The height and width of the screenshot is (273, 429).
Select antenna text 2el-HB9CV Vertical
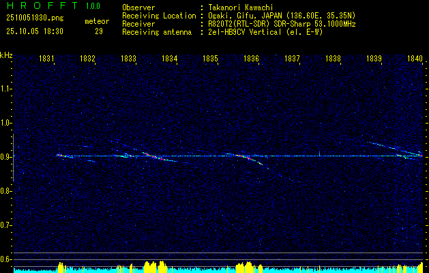(245, 32)
